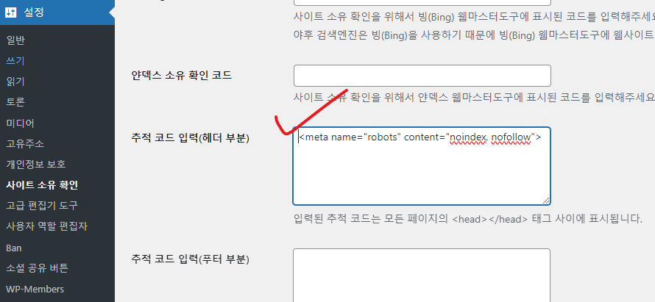Image resolution: width=655 pixels, height=302 pixels.
Task: Open 개인정보 보호 settings
Action: coord(36,165)
